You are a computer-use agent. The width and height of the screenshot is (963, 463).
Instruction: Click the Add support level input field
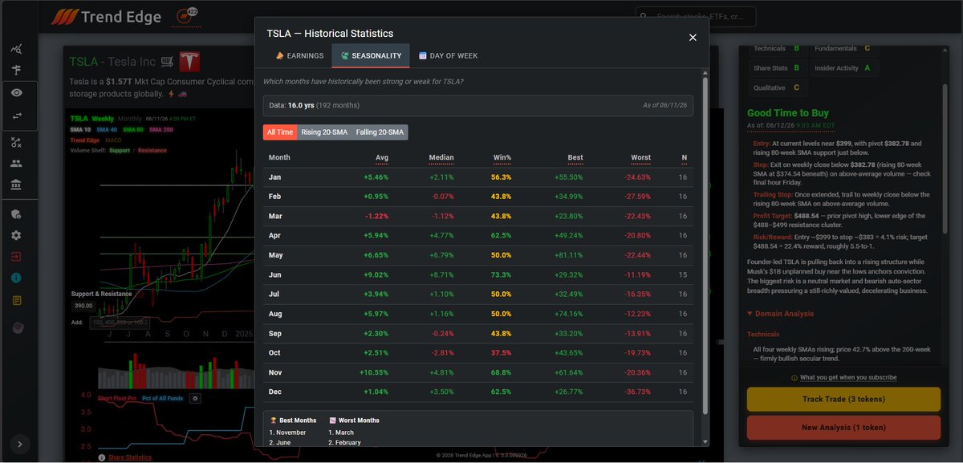pyautogui.click(x=119, y=322)
